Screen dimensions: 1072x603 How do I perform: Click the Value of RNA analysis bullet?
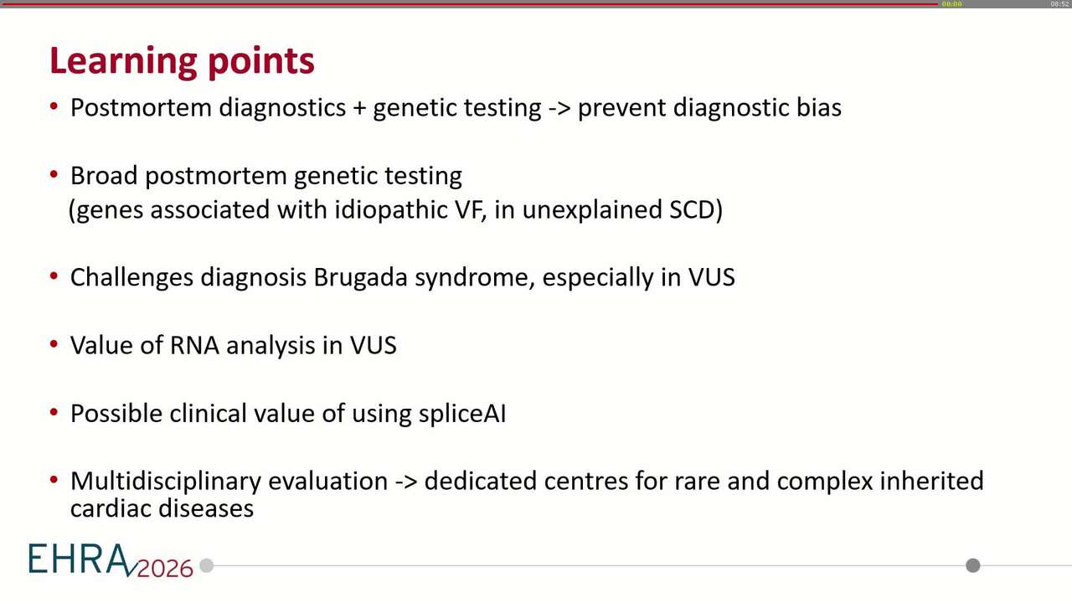(234, 345)
